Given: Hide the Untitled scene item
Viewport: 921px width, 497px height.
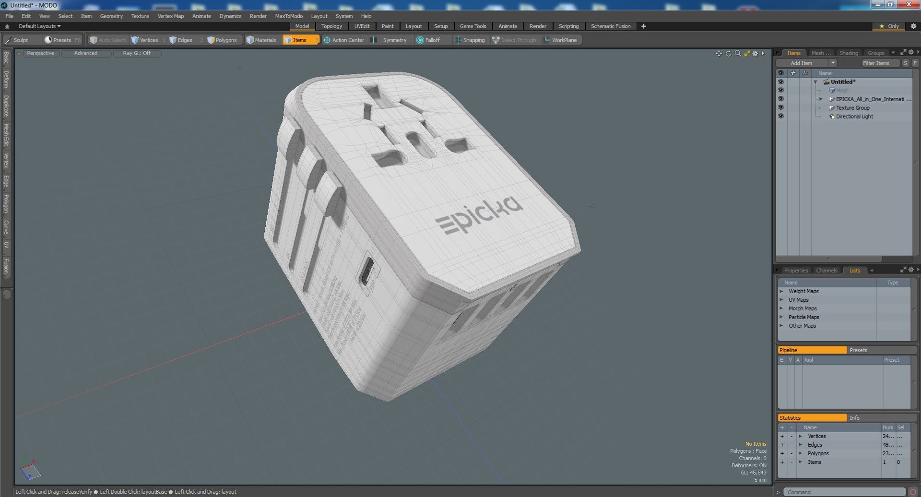Looking at the screenshot, I should [780, 82].
